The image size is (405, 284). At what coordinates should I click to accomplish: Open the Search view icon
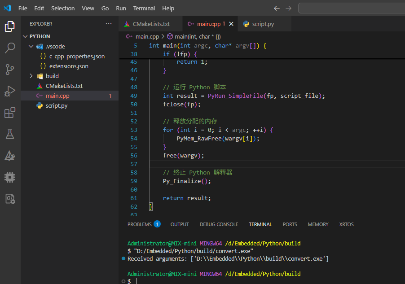point(10,48)
